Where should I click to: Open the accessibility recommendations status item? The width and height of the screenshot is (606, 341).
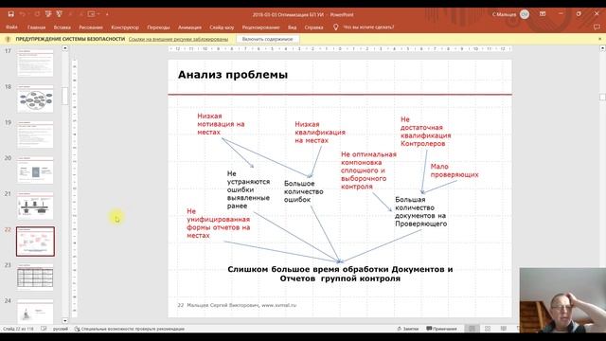[x=130, y=329]
